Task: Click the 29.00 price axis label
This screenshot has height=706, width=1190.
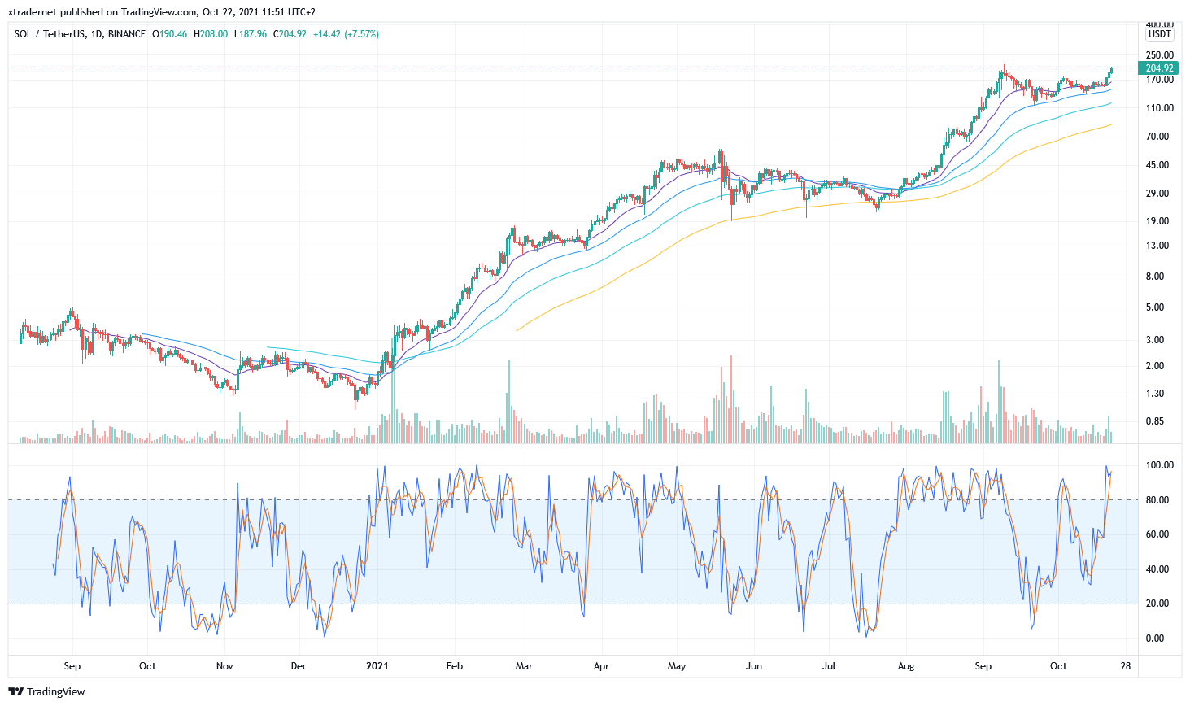Action: [x=1157, y=194]
